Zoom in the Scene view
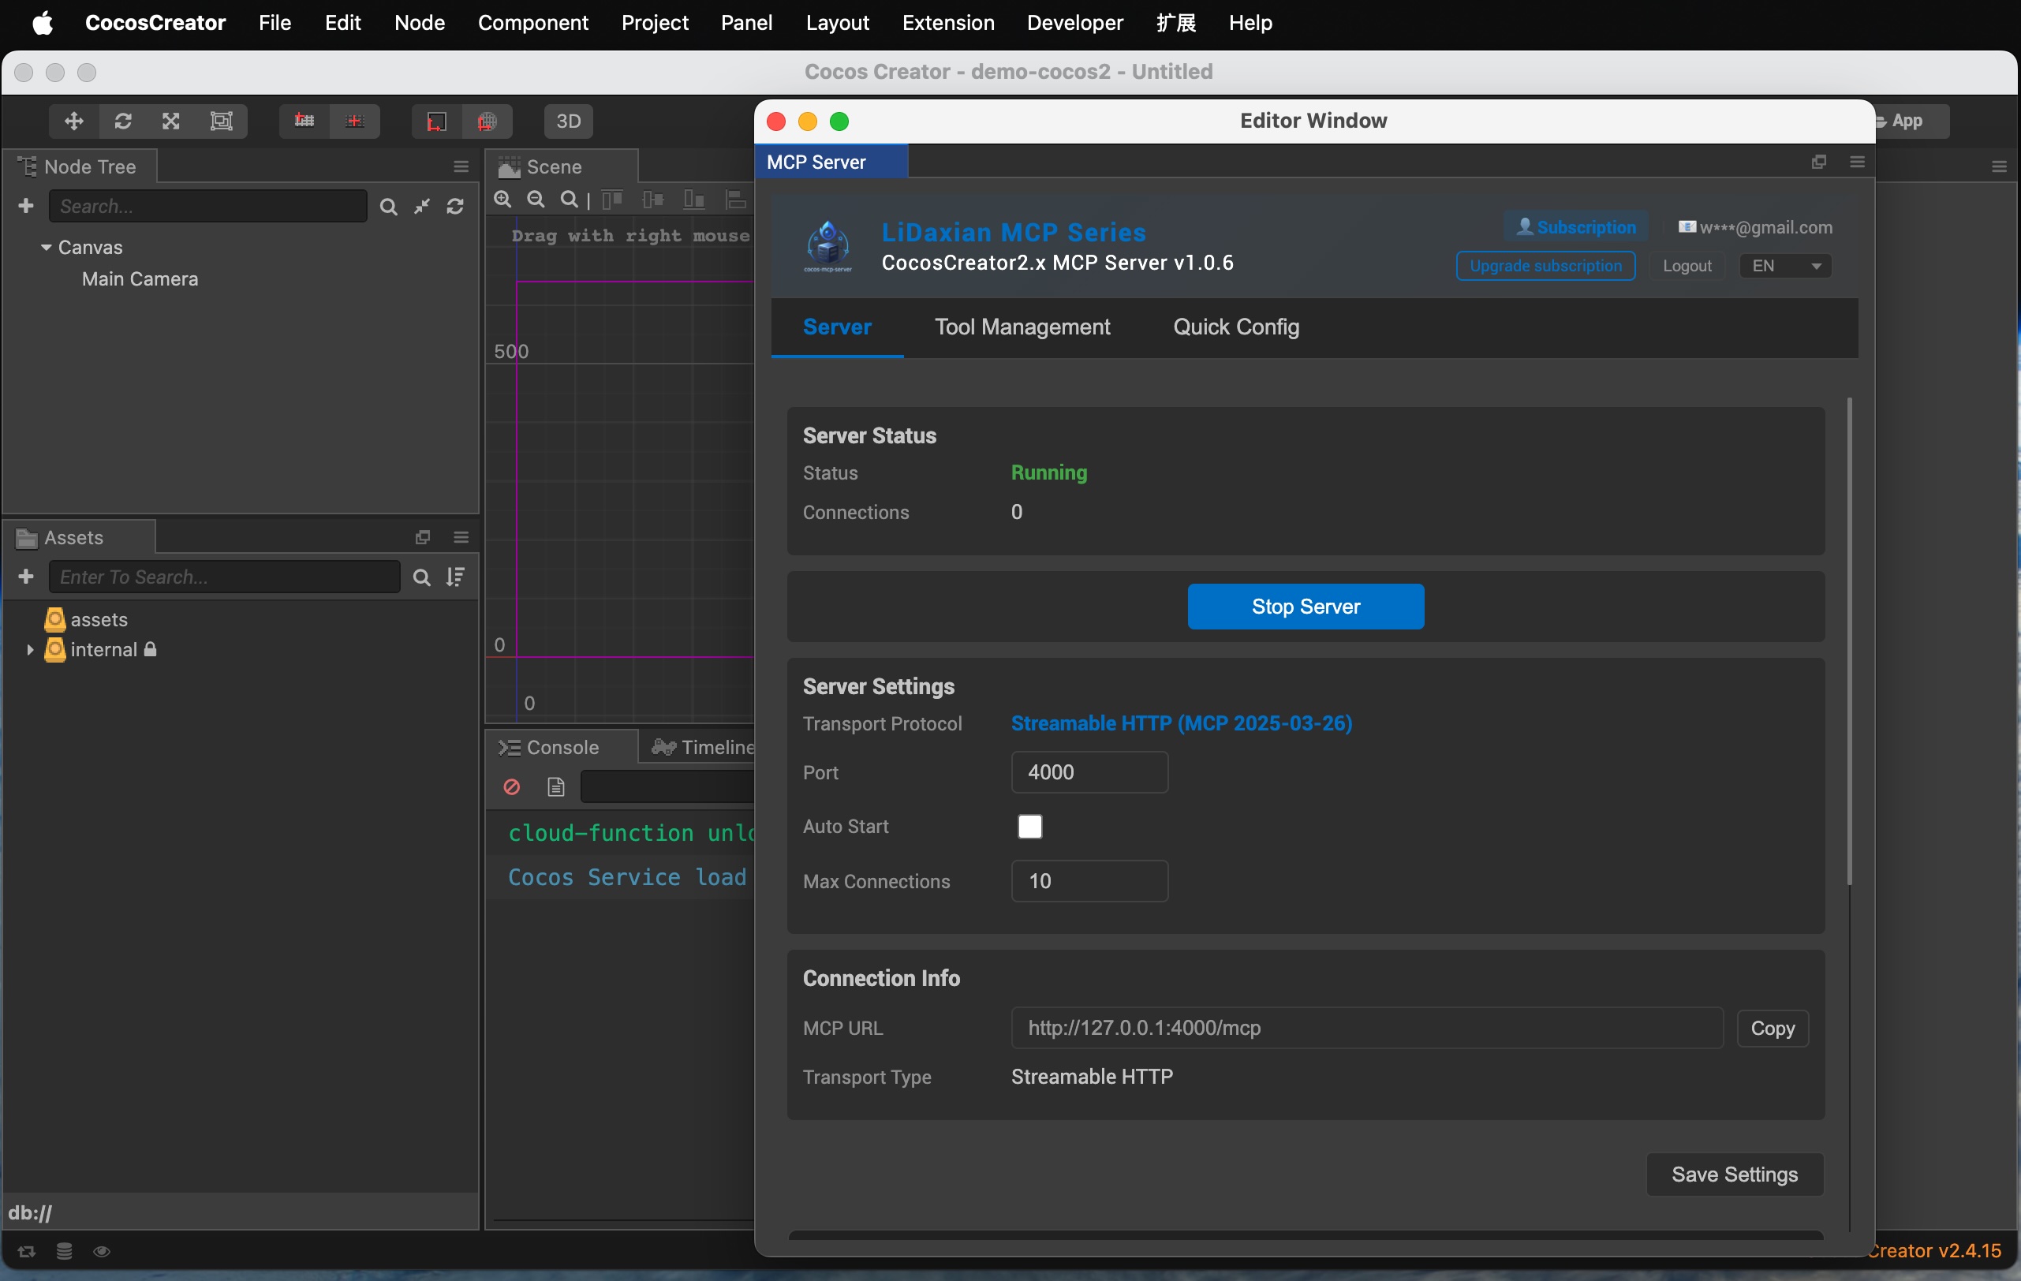2021x1281 pixels. 502,199
